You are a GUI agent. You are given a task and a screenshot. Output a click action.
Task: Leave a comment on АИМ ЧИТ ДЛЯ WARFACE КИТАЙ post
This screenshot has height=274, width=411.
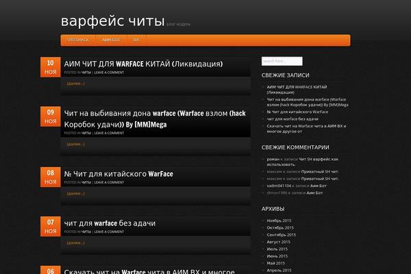pos(109,73)
